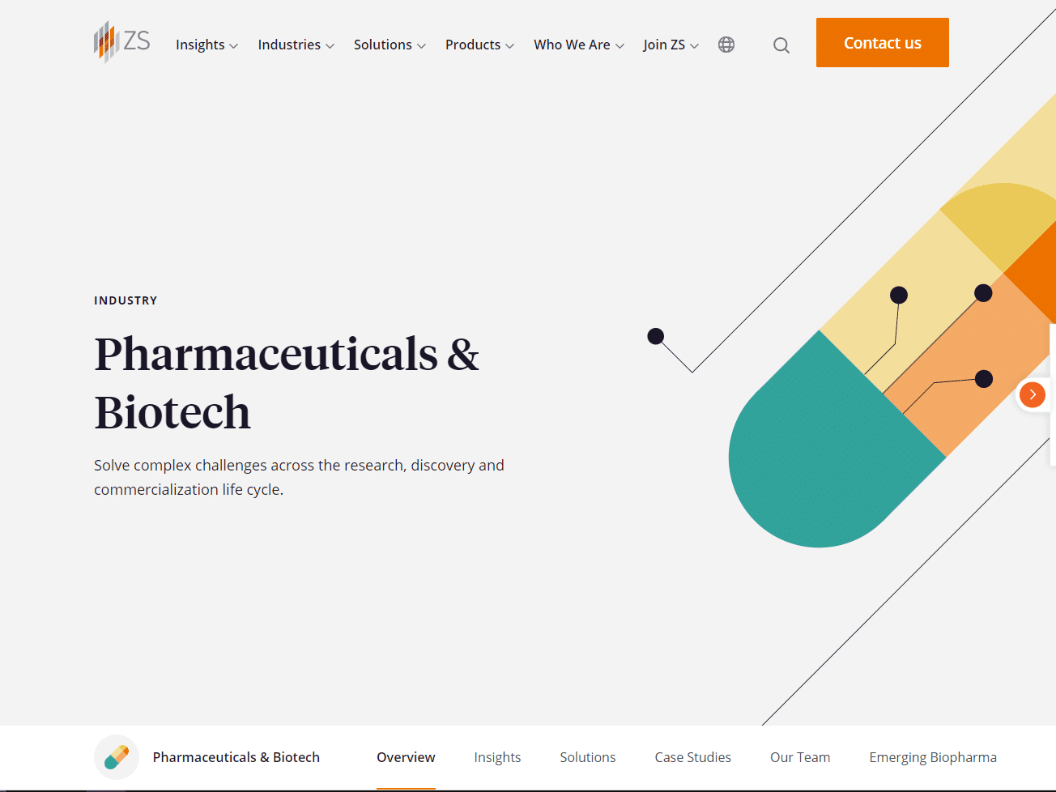Open the Emerging Biopharma tab

point(933,757)
